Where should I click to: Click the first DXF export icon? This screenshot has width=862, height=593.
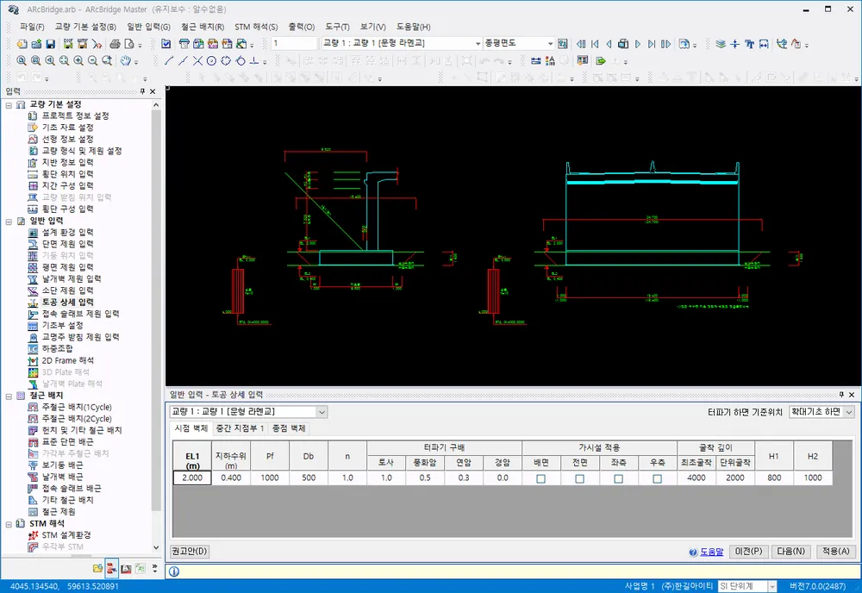point(68,44)
